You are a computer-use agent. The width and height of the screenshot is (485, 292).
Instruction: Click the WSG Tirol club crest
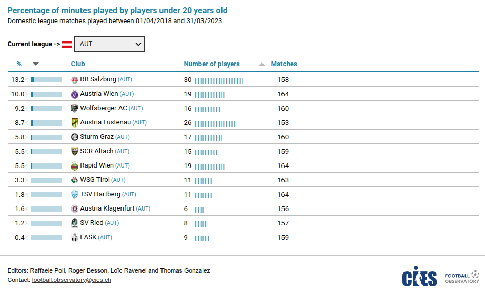(x=74, y=180)
